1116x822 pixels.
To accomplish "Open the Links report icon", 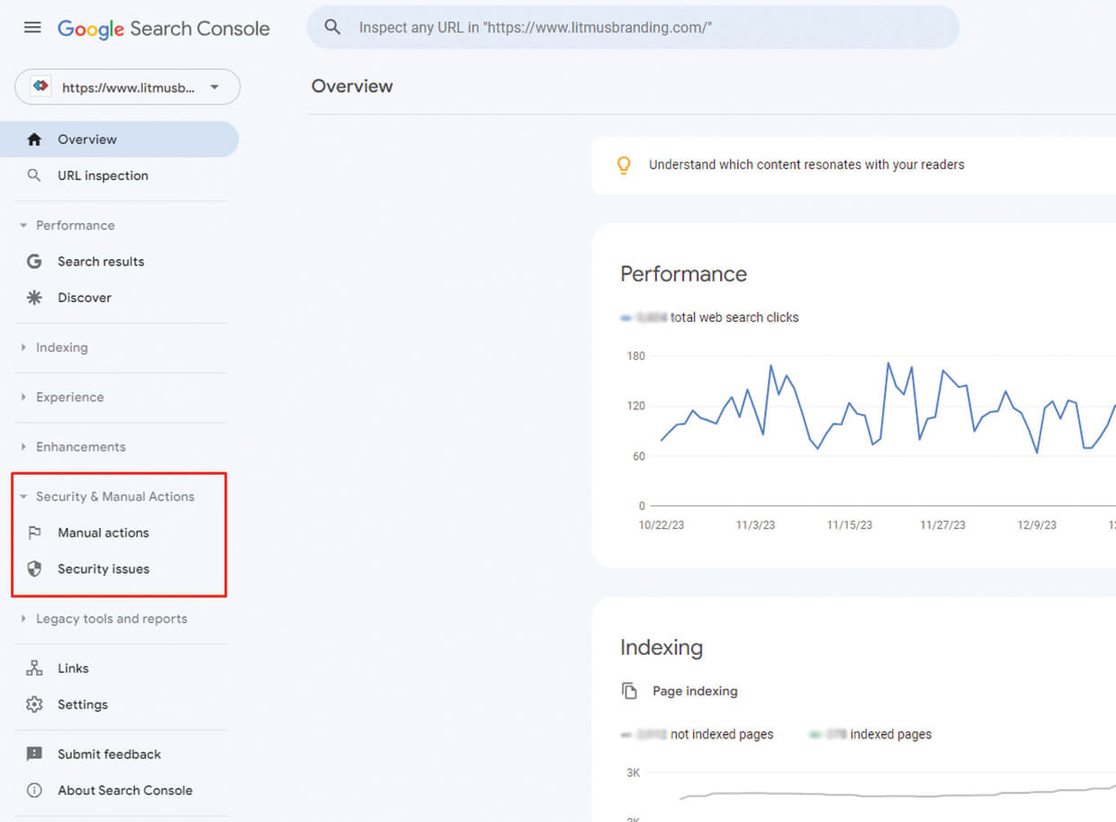I will pos(33,667).
